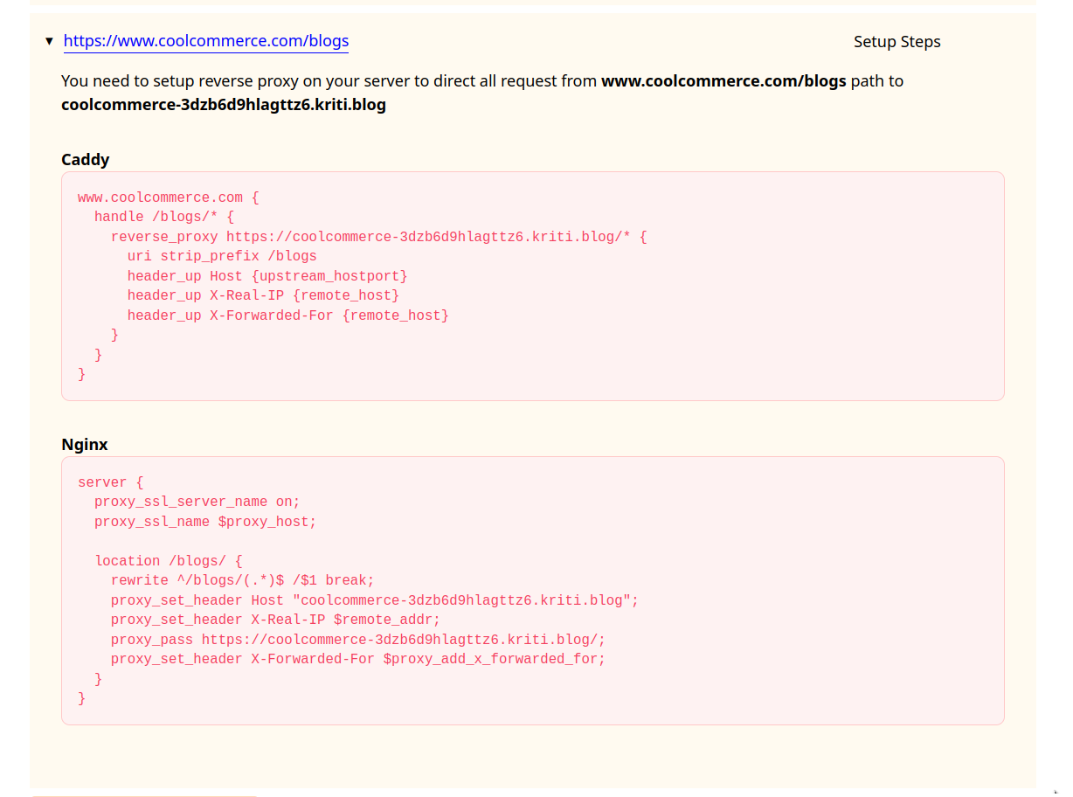Image resolution: width=1073 pixels, height=797 pixels.
Task: Toggle the coolcommerce.com/blogs section open
Action: (50, 41)
